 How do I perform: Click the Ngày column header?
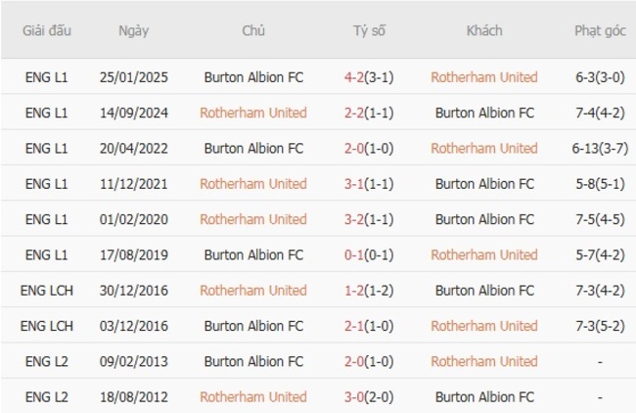tap(133, 30)
